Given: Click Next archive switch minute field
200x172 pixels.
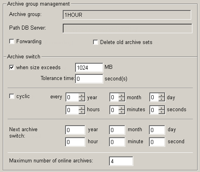Looking at the screenshot, I should pos(117,142).
